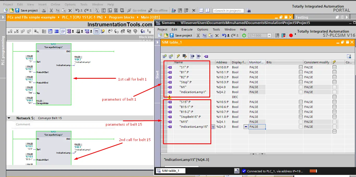Click the Delete X icon in TIA Portal toolbar
This screenshot has height=177, width=356.
point(70,10)
